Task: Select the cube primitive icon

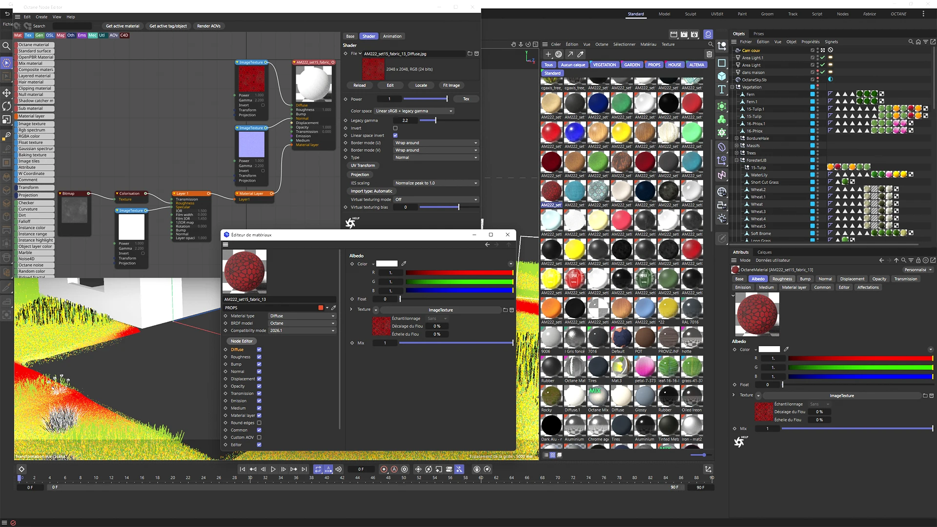Action: click(722, 76)
